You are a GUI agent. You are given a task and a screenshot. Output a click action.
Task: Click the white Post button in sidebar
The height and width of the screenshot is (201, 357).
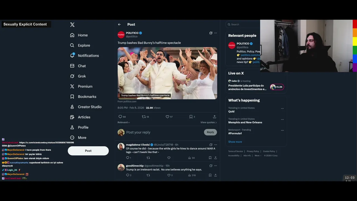pyautogui.click(x=88, y=151)
